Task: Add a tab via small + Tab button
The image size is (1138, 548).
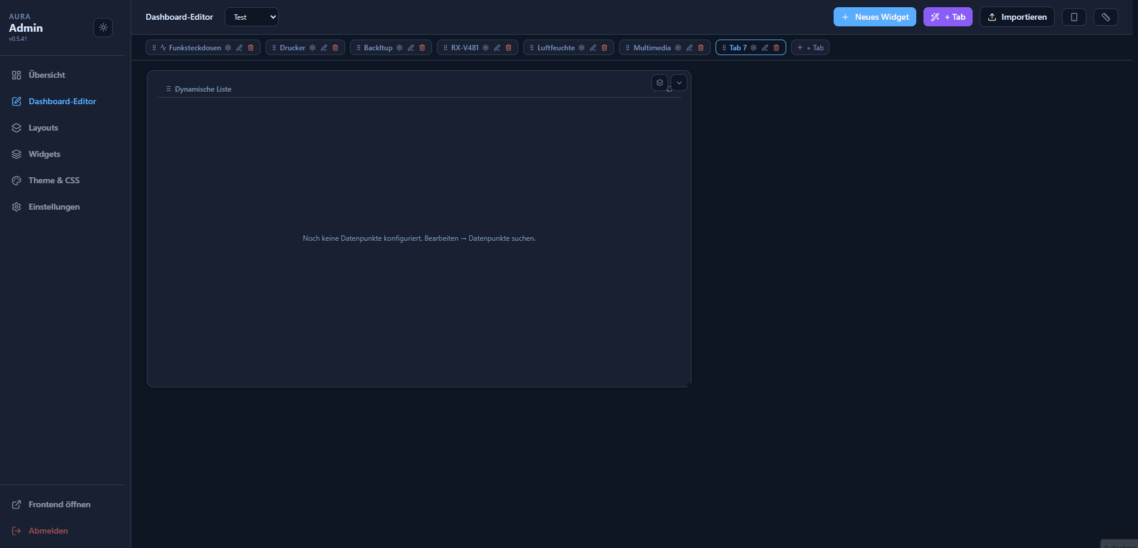Action: (x=810, y=48)
